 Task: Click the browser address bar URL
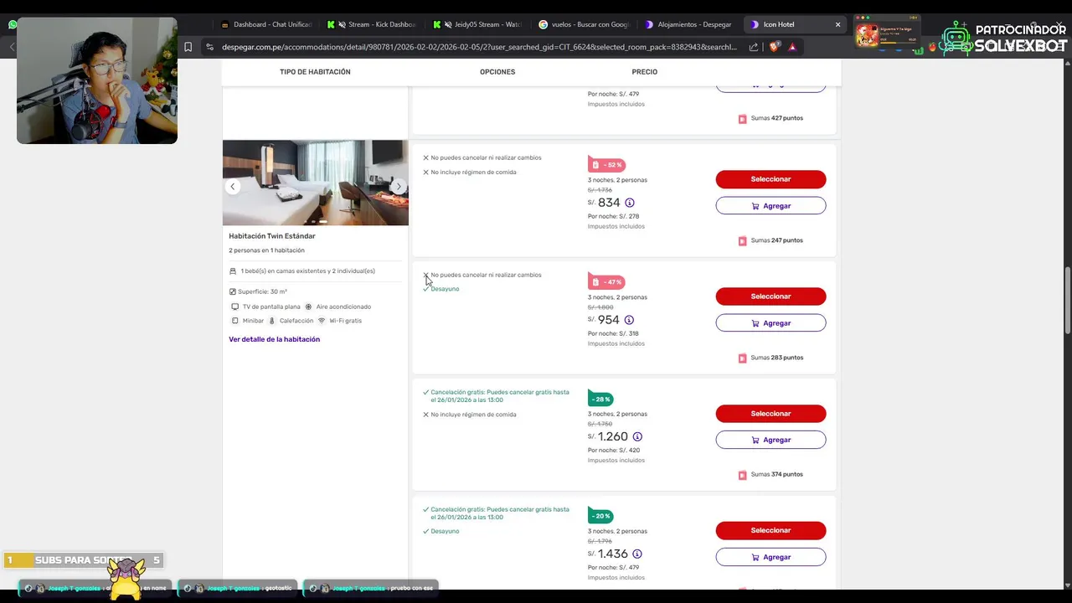coord(479,47)
